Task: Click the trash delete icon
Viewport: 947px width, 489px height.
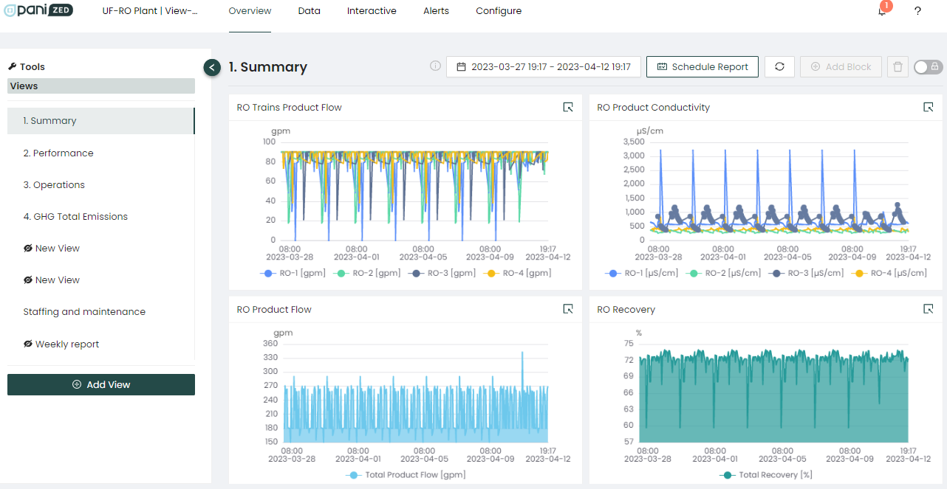Action: pos(898,67)
